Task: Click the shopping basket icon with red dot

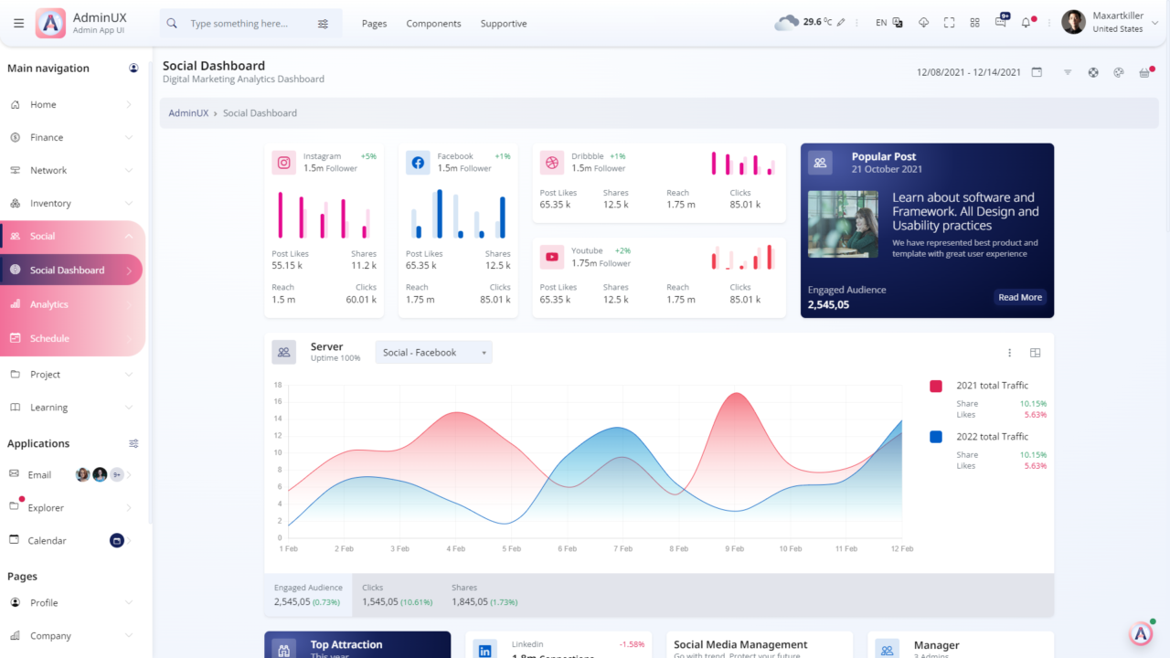Action: 1143,72
